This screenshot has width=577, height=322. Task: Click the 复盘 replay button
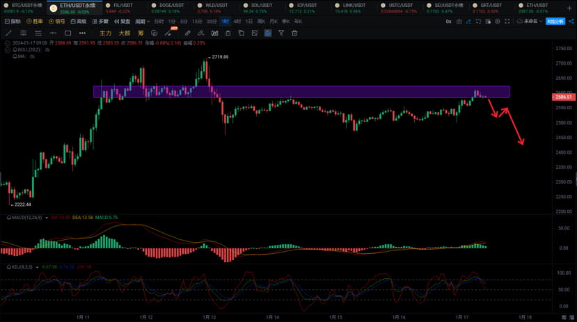click(x=122, y=22)
